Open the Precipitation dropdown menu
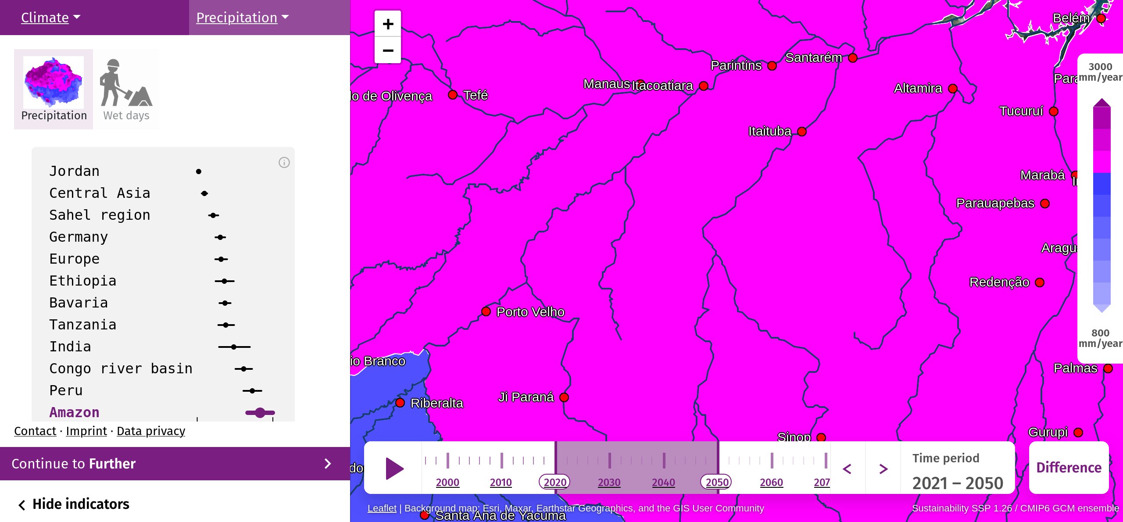The image size is (1123, 522). point(242,18)
